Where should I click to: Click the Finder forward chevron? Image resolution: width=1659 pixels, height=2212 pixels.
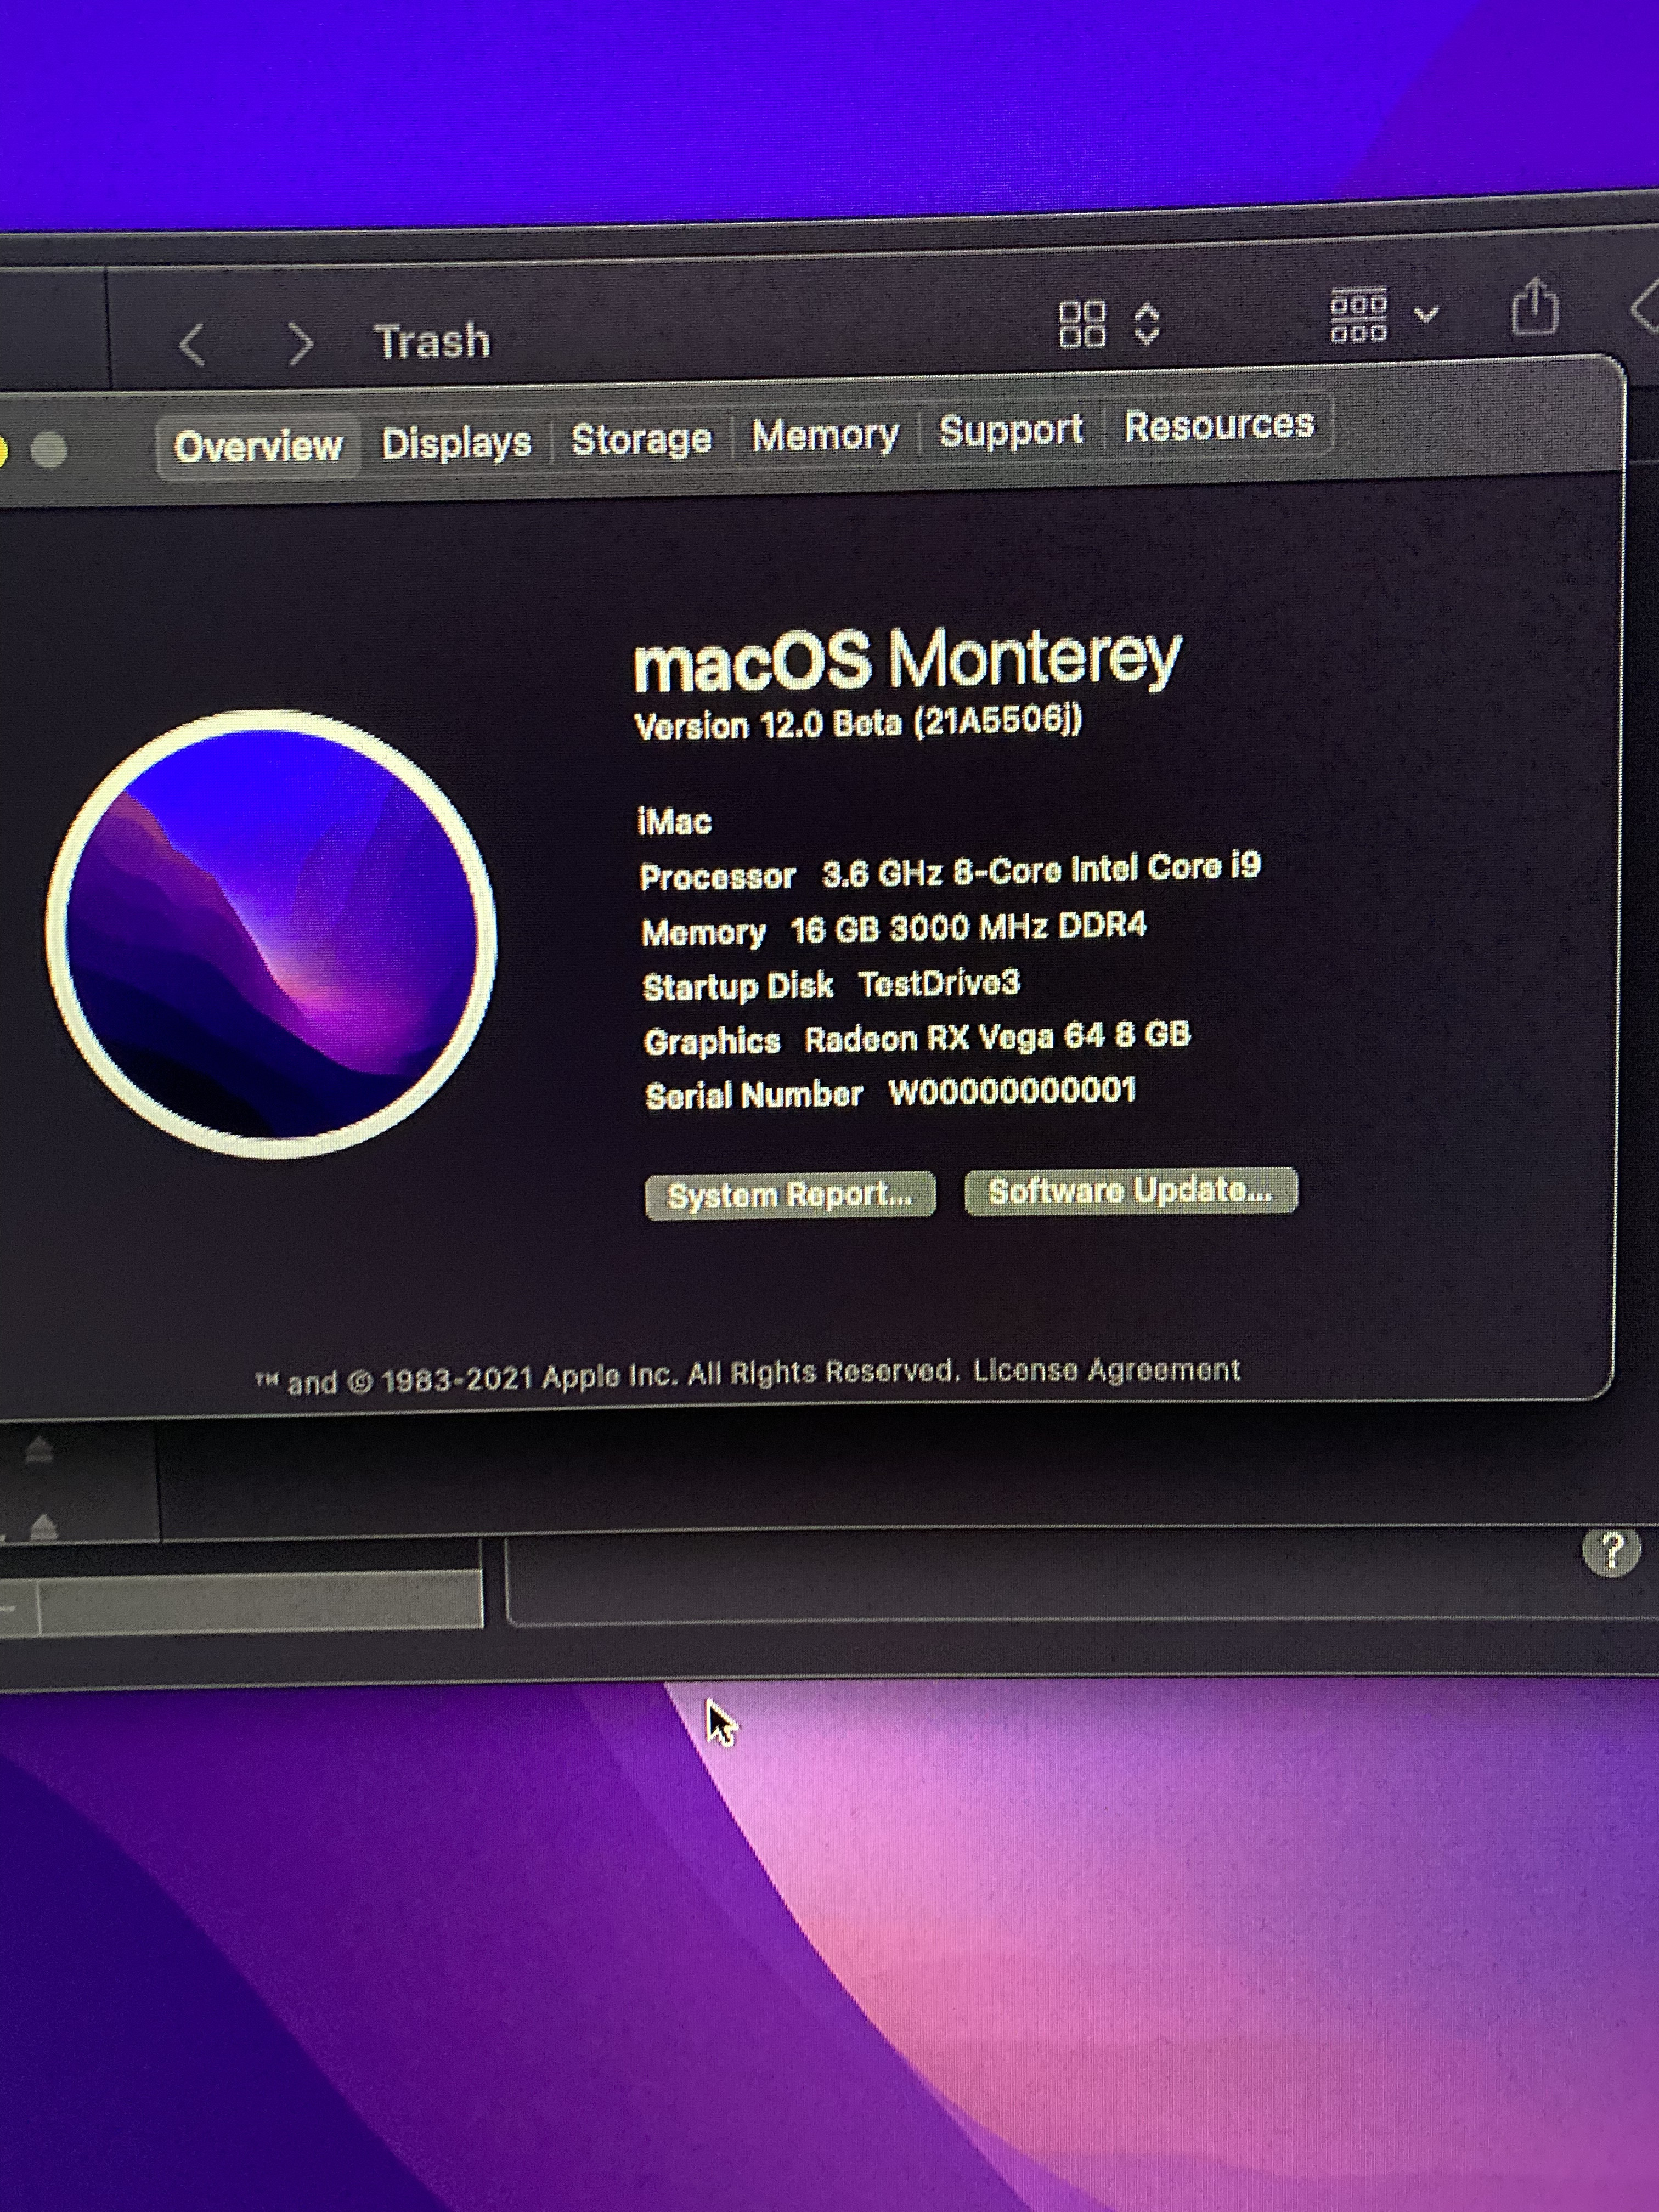pos(299,344)
